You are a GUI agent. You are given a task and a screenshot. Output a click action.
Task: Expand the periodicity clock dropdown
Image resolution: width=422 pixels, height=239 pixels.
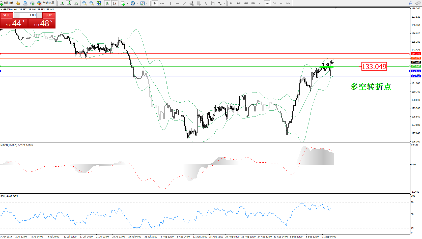137,4
